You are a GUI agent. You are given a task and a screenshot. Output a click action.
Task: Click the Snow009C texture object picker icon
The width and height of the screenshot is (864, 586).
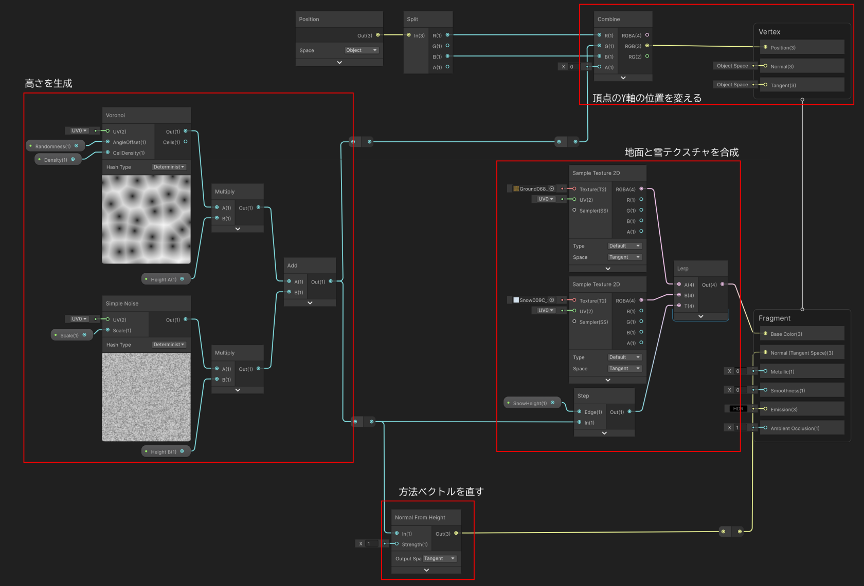click(x=552, y=300)
